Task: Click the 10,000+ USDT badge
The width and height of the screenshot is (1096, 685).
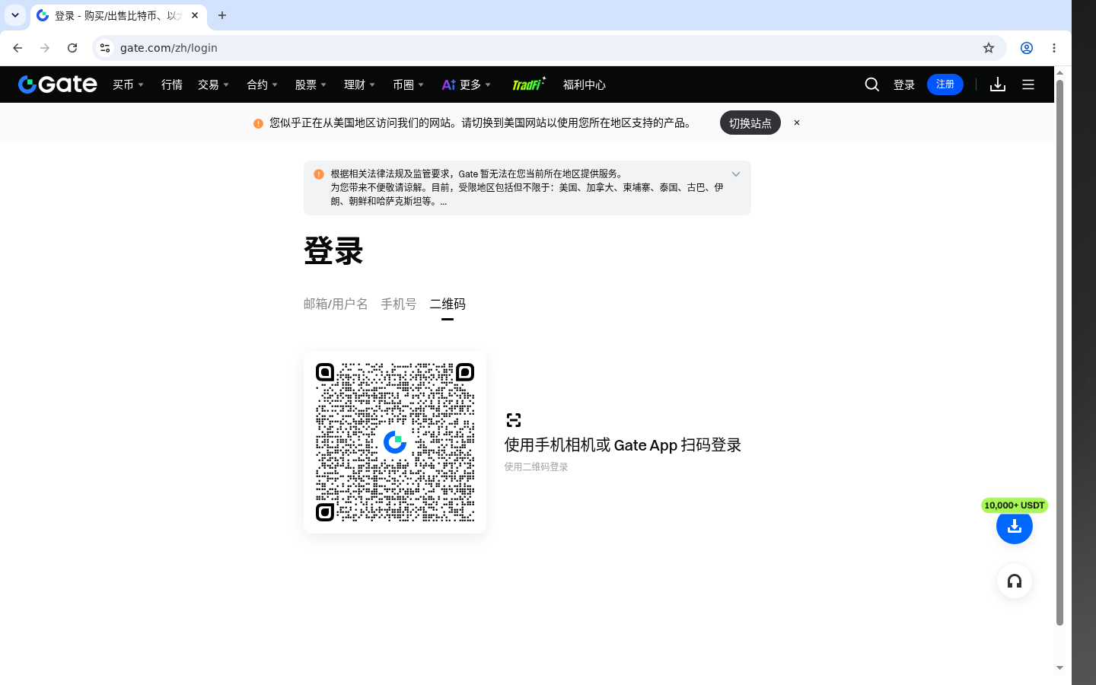Action: click(1015, 505)
